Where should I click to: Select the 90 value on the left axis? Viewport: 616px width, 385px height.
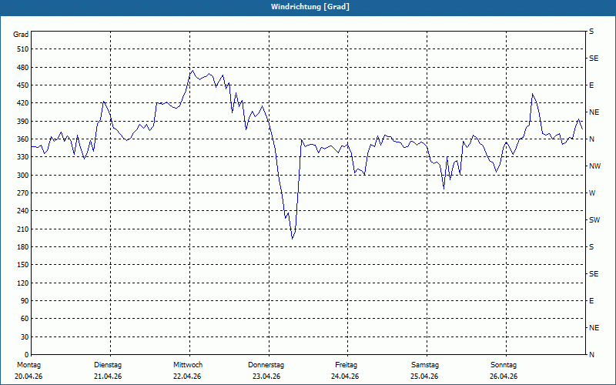coord(25,300)
